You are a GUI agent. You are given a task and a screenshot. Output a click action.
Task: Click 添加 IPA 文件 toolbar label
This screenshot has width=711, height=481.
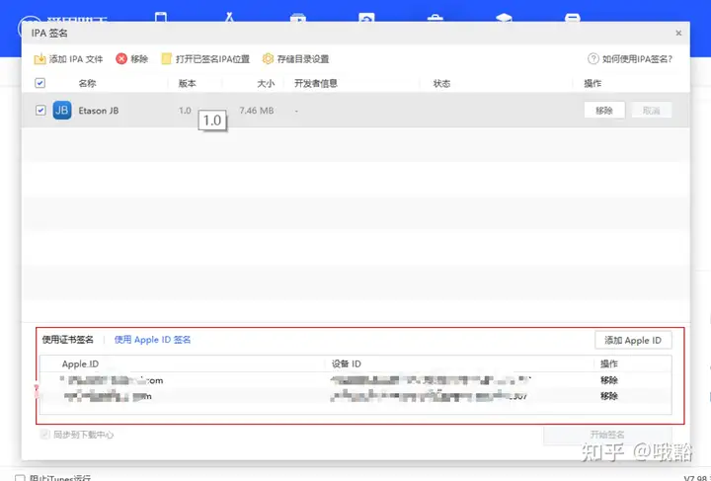pos(76,59)
